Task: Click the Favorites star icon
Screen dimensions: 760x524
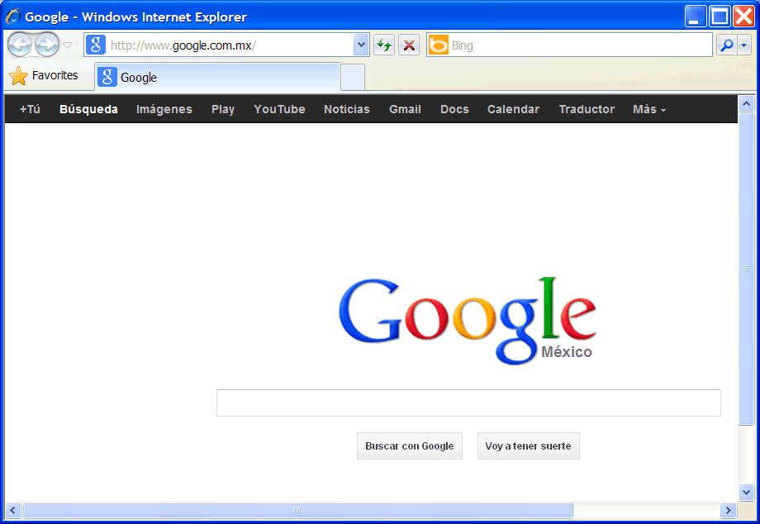Action: pyautogui.click(x=18, y=75)
